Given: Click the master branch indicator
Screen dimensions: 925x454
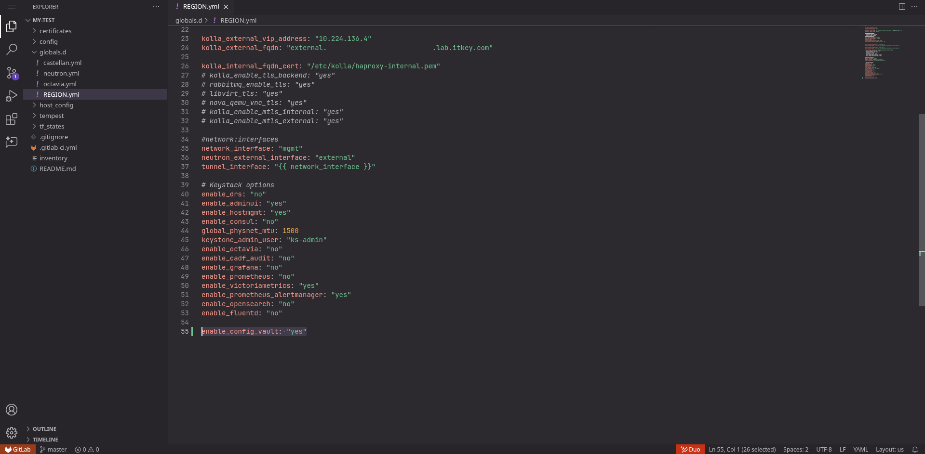Looking at the screenshot, I should tap(53, 450).
